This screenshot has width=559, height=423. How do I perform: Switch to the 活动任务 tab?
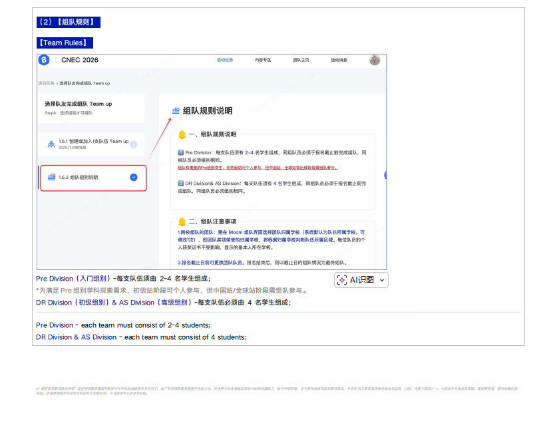point(225,61)
